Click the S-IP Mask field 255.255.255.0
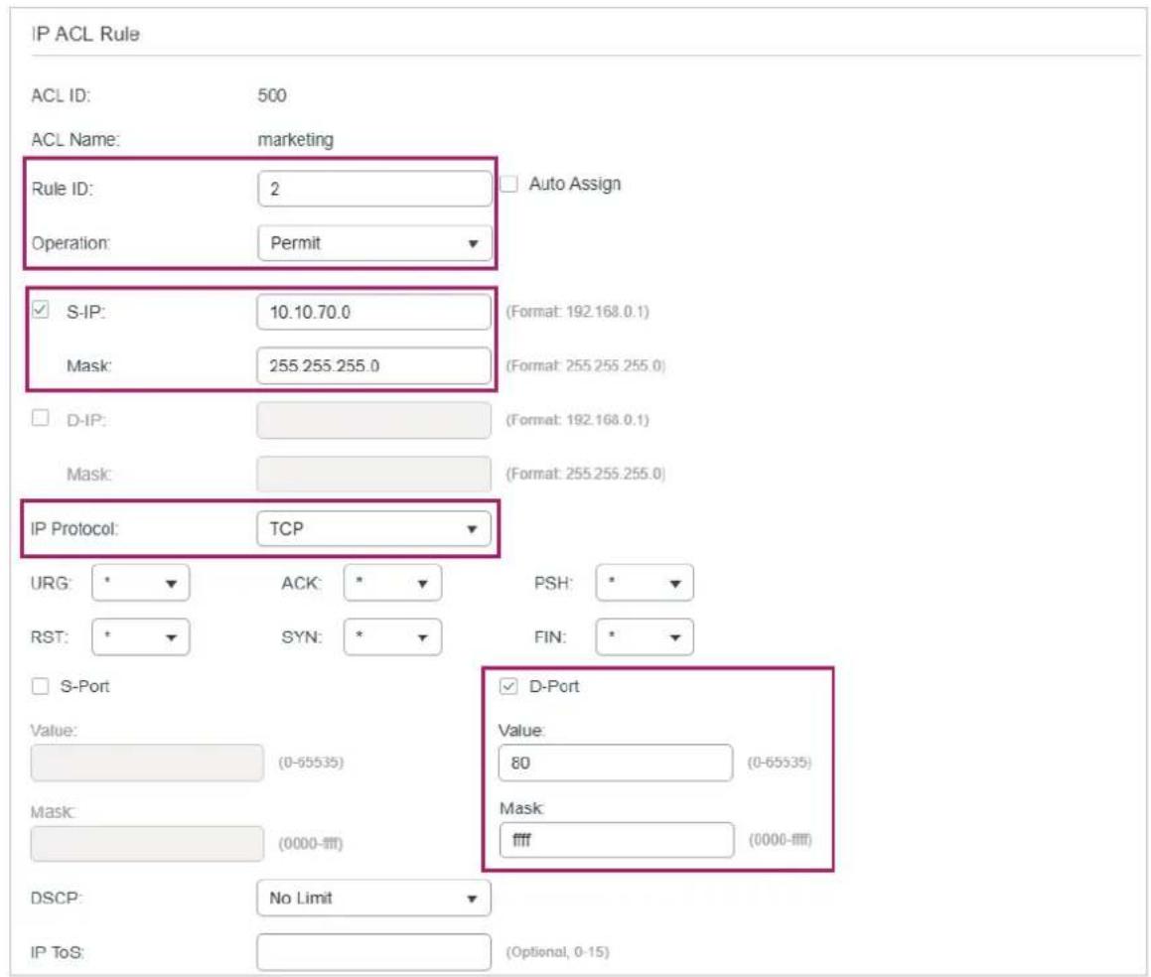This screenshot has height=977, width=1151. tap(373, 365)
